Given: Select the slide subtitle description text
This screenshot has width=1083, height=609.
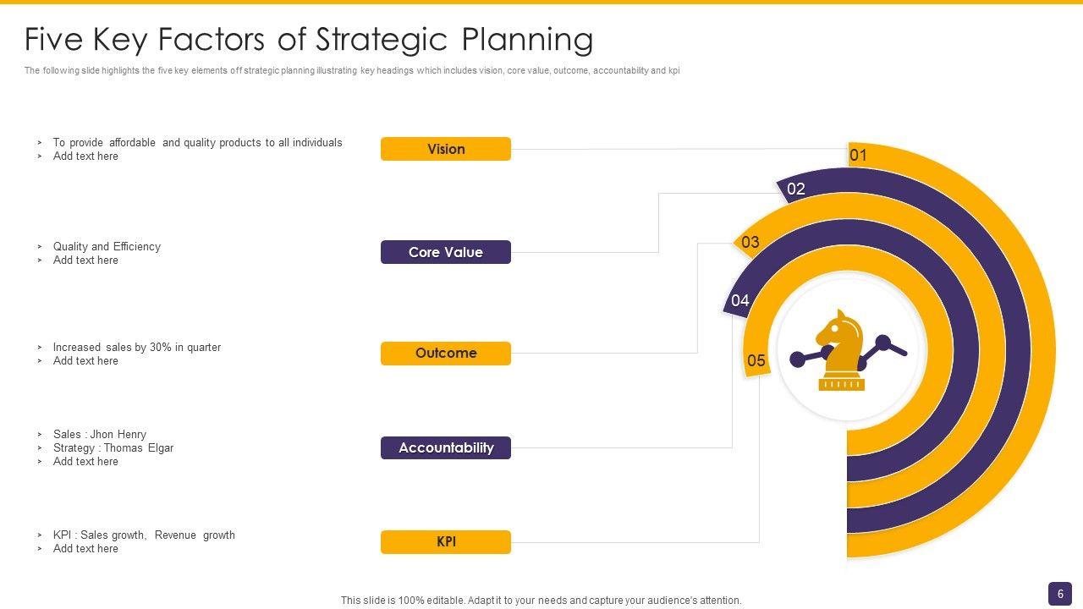Looking at the screenshot, I should [352, 71].
